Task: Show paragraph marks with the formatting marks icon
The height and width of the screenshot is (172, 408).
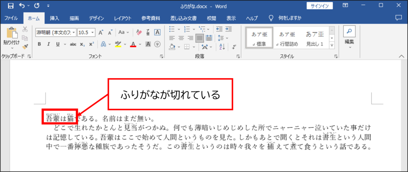Action: [x=234, y=47]
